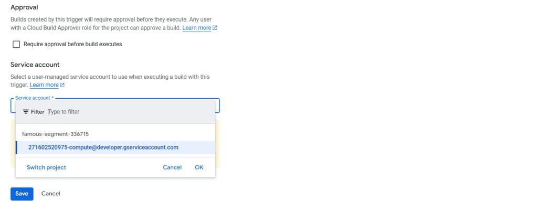This screenshot has width=537, height=210.
Task: Click external-link icon beside Approval Learn more
Action: tap(215, 28)
